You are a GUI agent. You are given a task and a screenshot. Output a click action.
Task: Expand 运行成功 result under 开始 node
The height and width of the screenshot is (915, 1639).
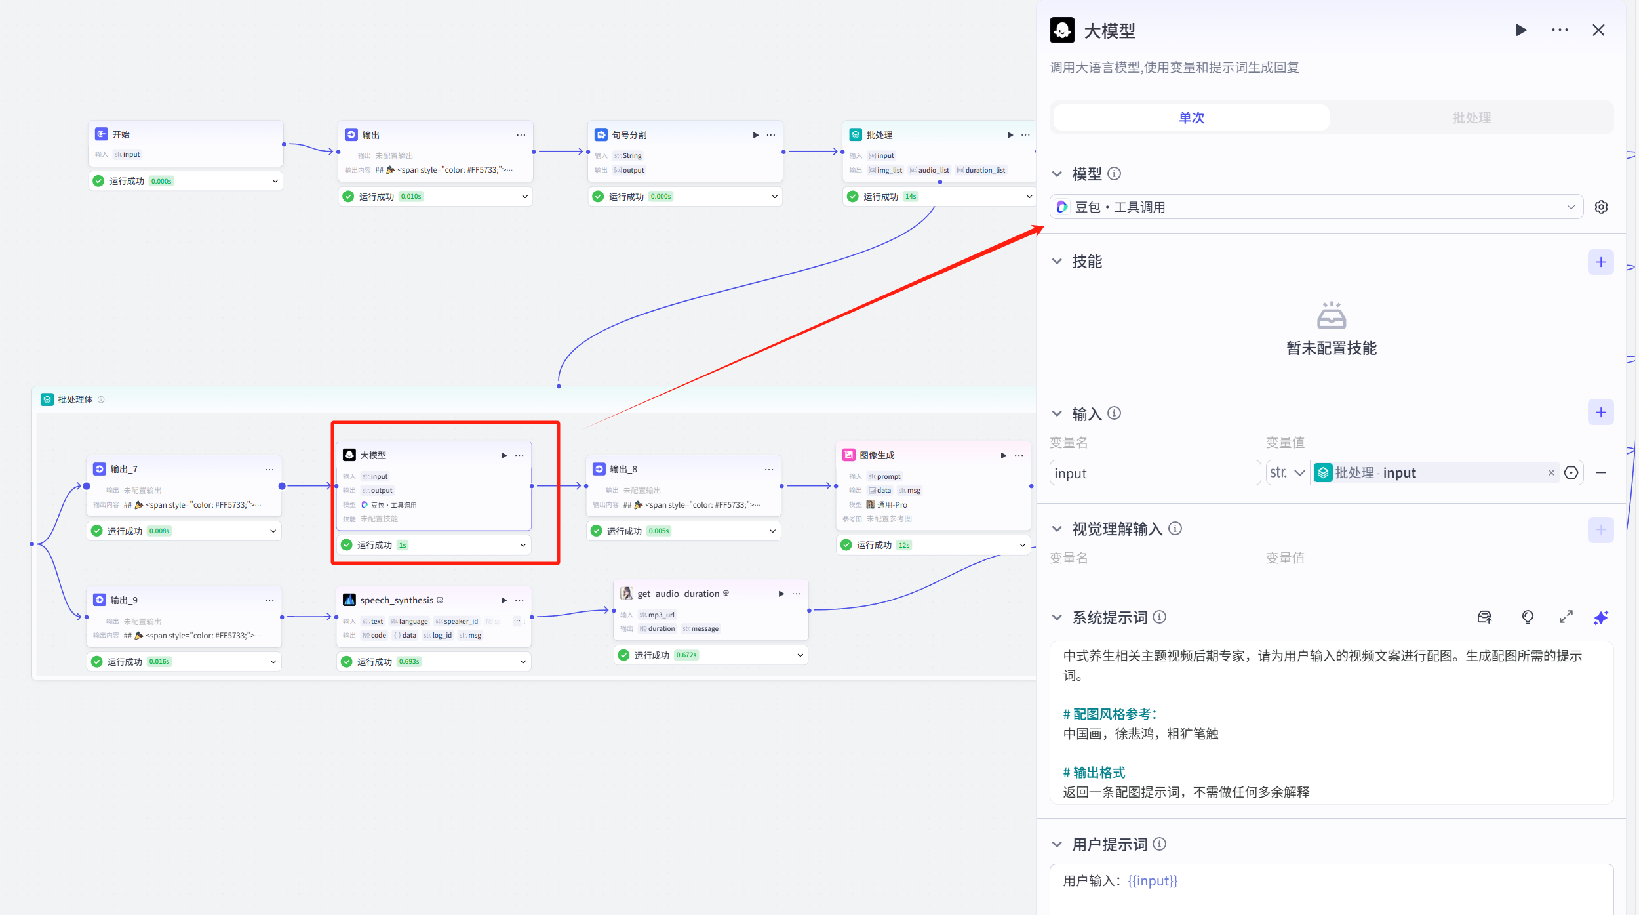275,181
